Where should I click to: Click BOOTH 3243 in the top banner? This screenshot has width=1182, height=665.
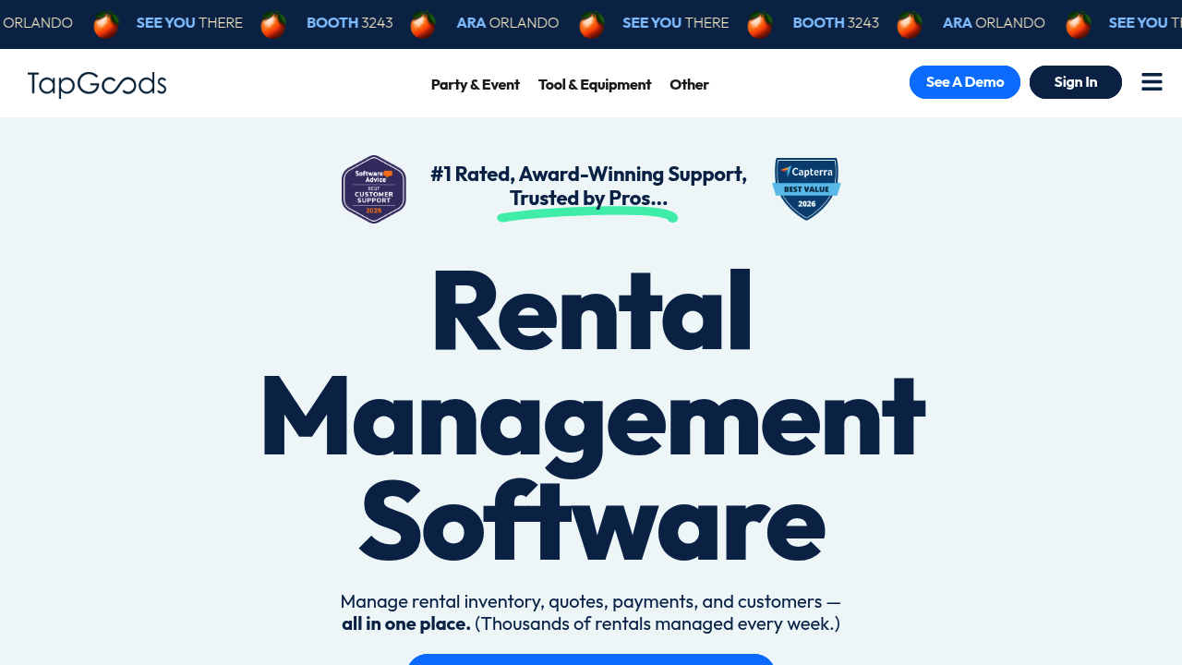[x=349, y=22]
